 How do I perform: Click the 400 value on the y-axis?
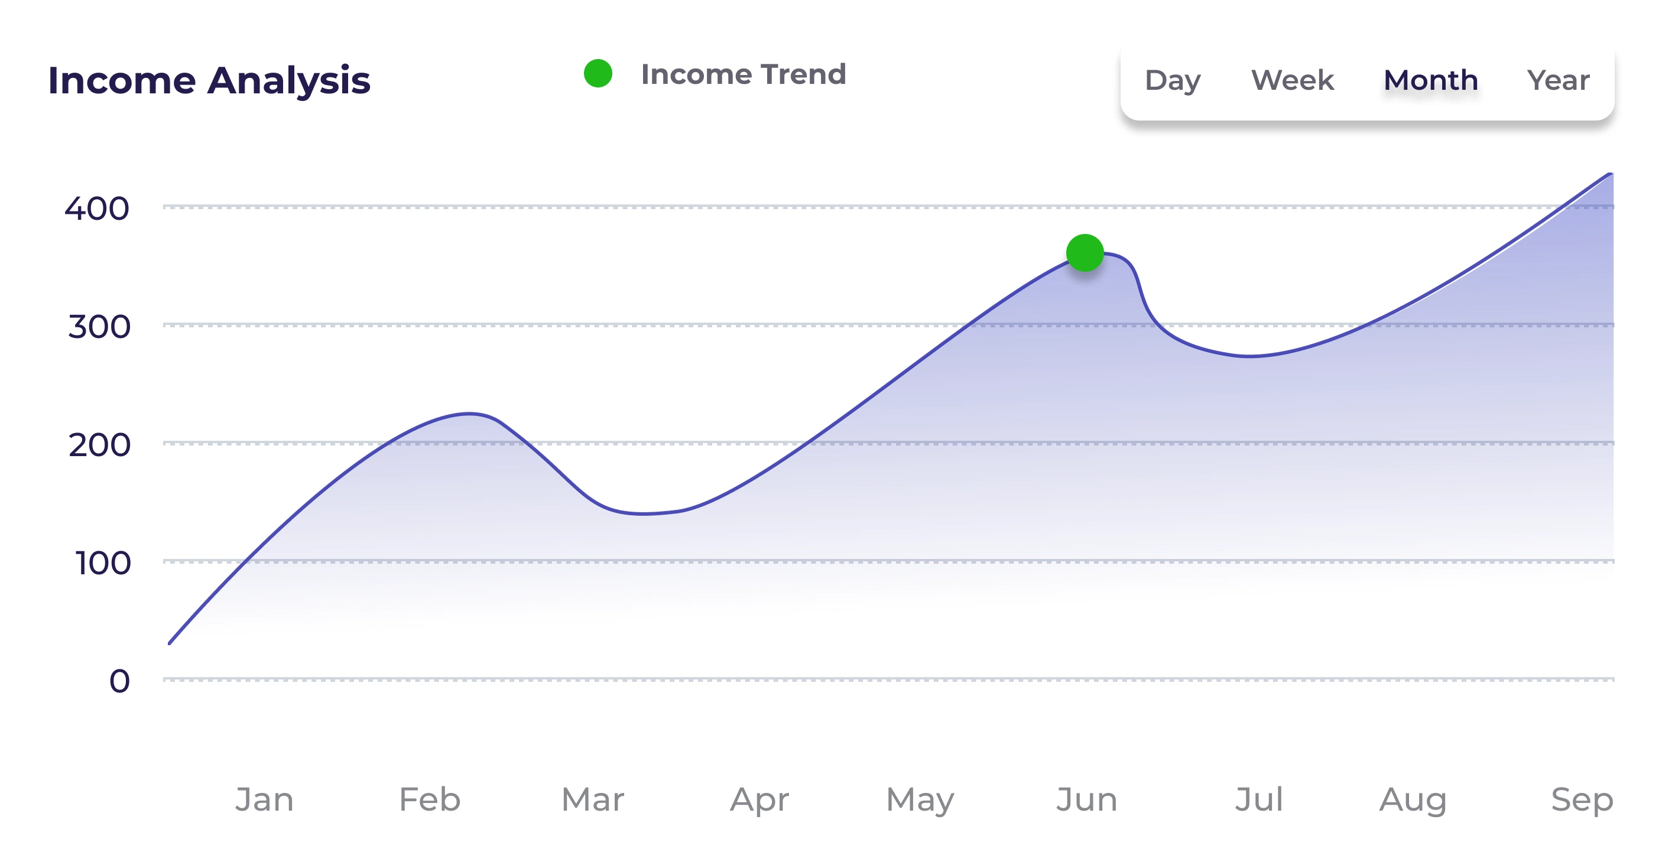click(97, 209)
